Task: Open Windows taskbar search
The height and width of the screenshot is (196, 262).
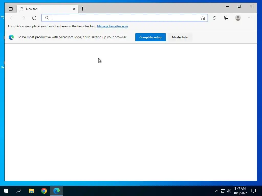Action: coord(18,191)
